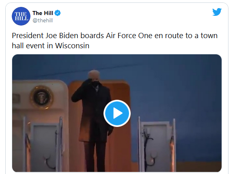The image size is (237, 174).
Task: Click the presidential seal in the video
Action: click(41, 97)
